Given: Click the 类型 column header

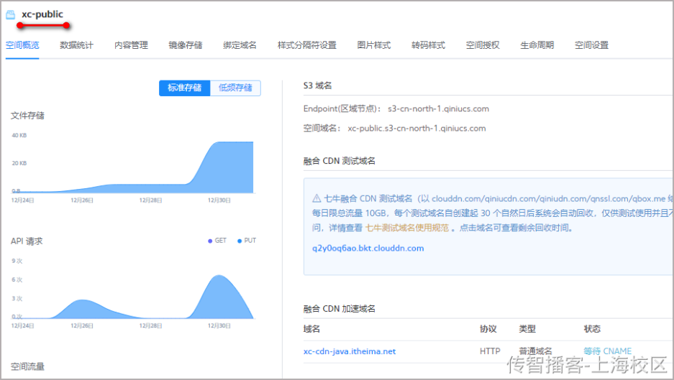Looking at the screenshot, I should pyautogui.click(x=527, y=329).
